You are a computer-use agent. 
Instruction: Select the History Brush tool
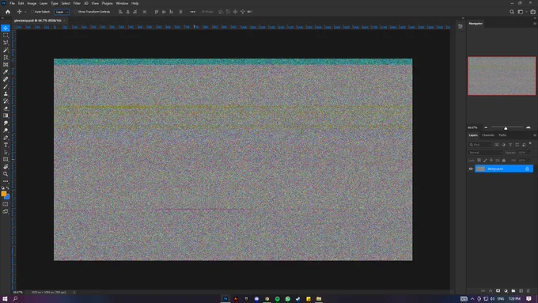(x=6, y=101)
